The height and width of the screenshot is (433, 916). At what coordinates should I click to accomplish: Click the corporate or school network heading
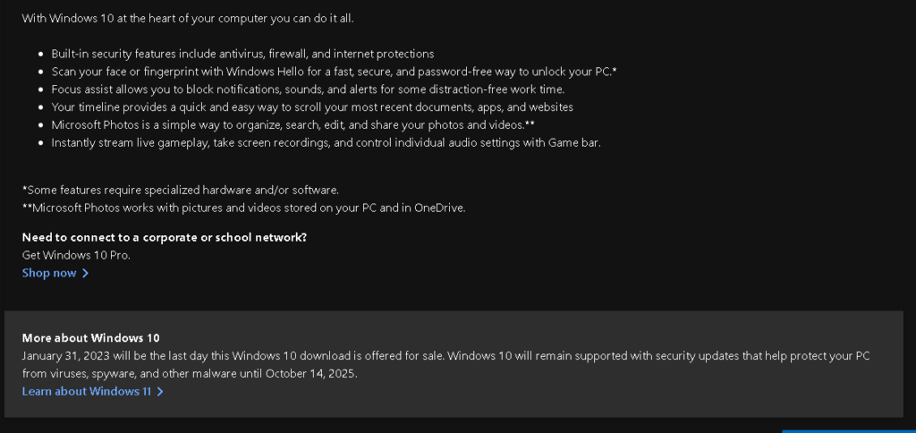coord(165,237)
